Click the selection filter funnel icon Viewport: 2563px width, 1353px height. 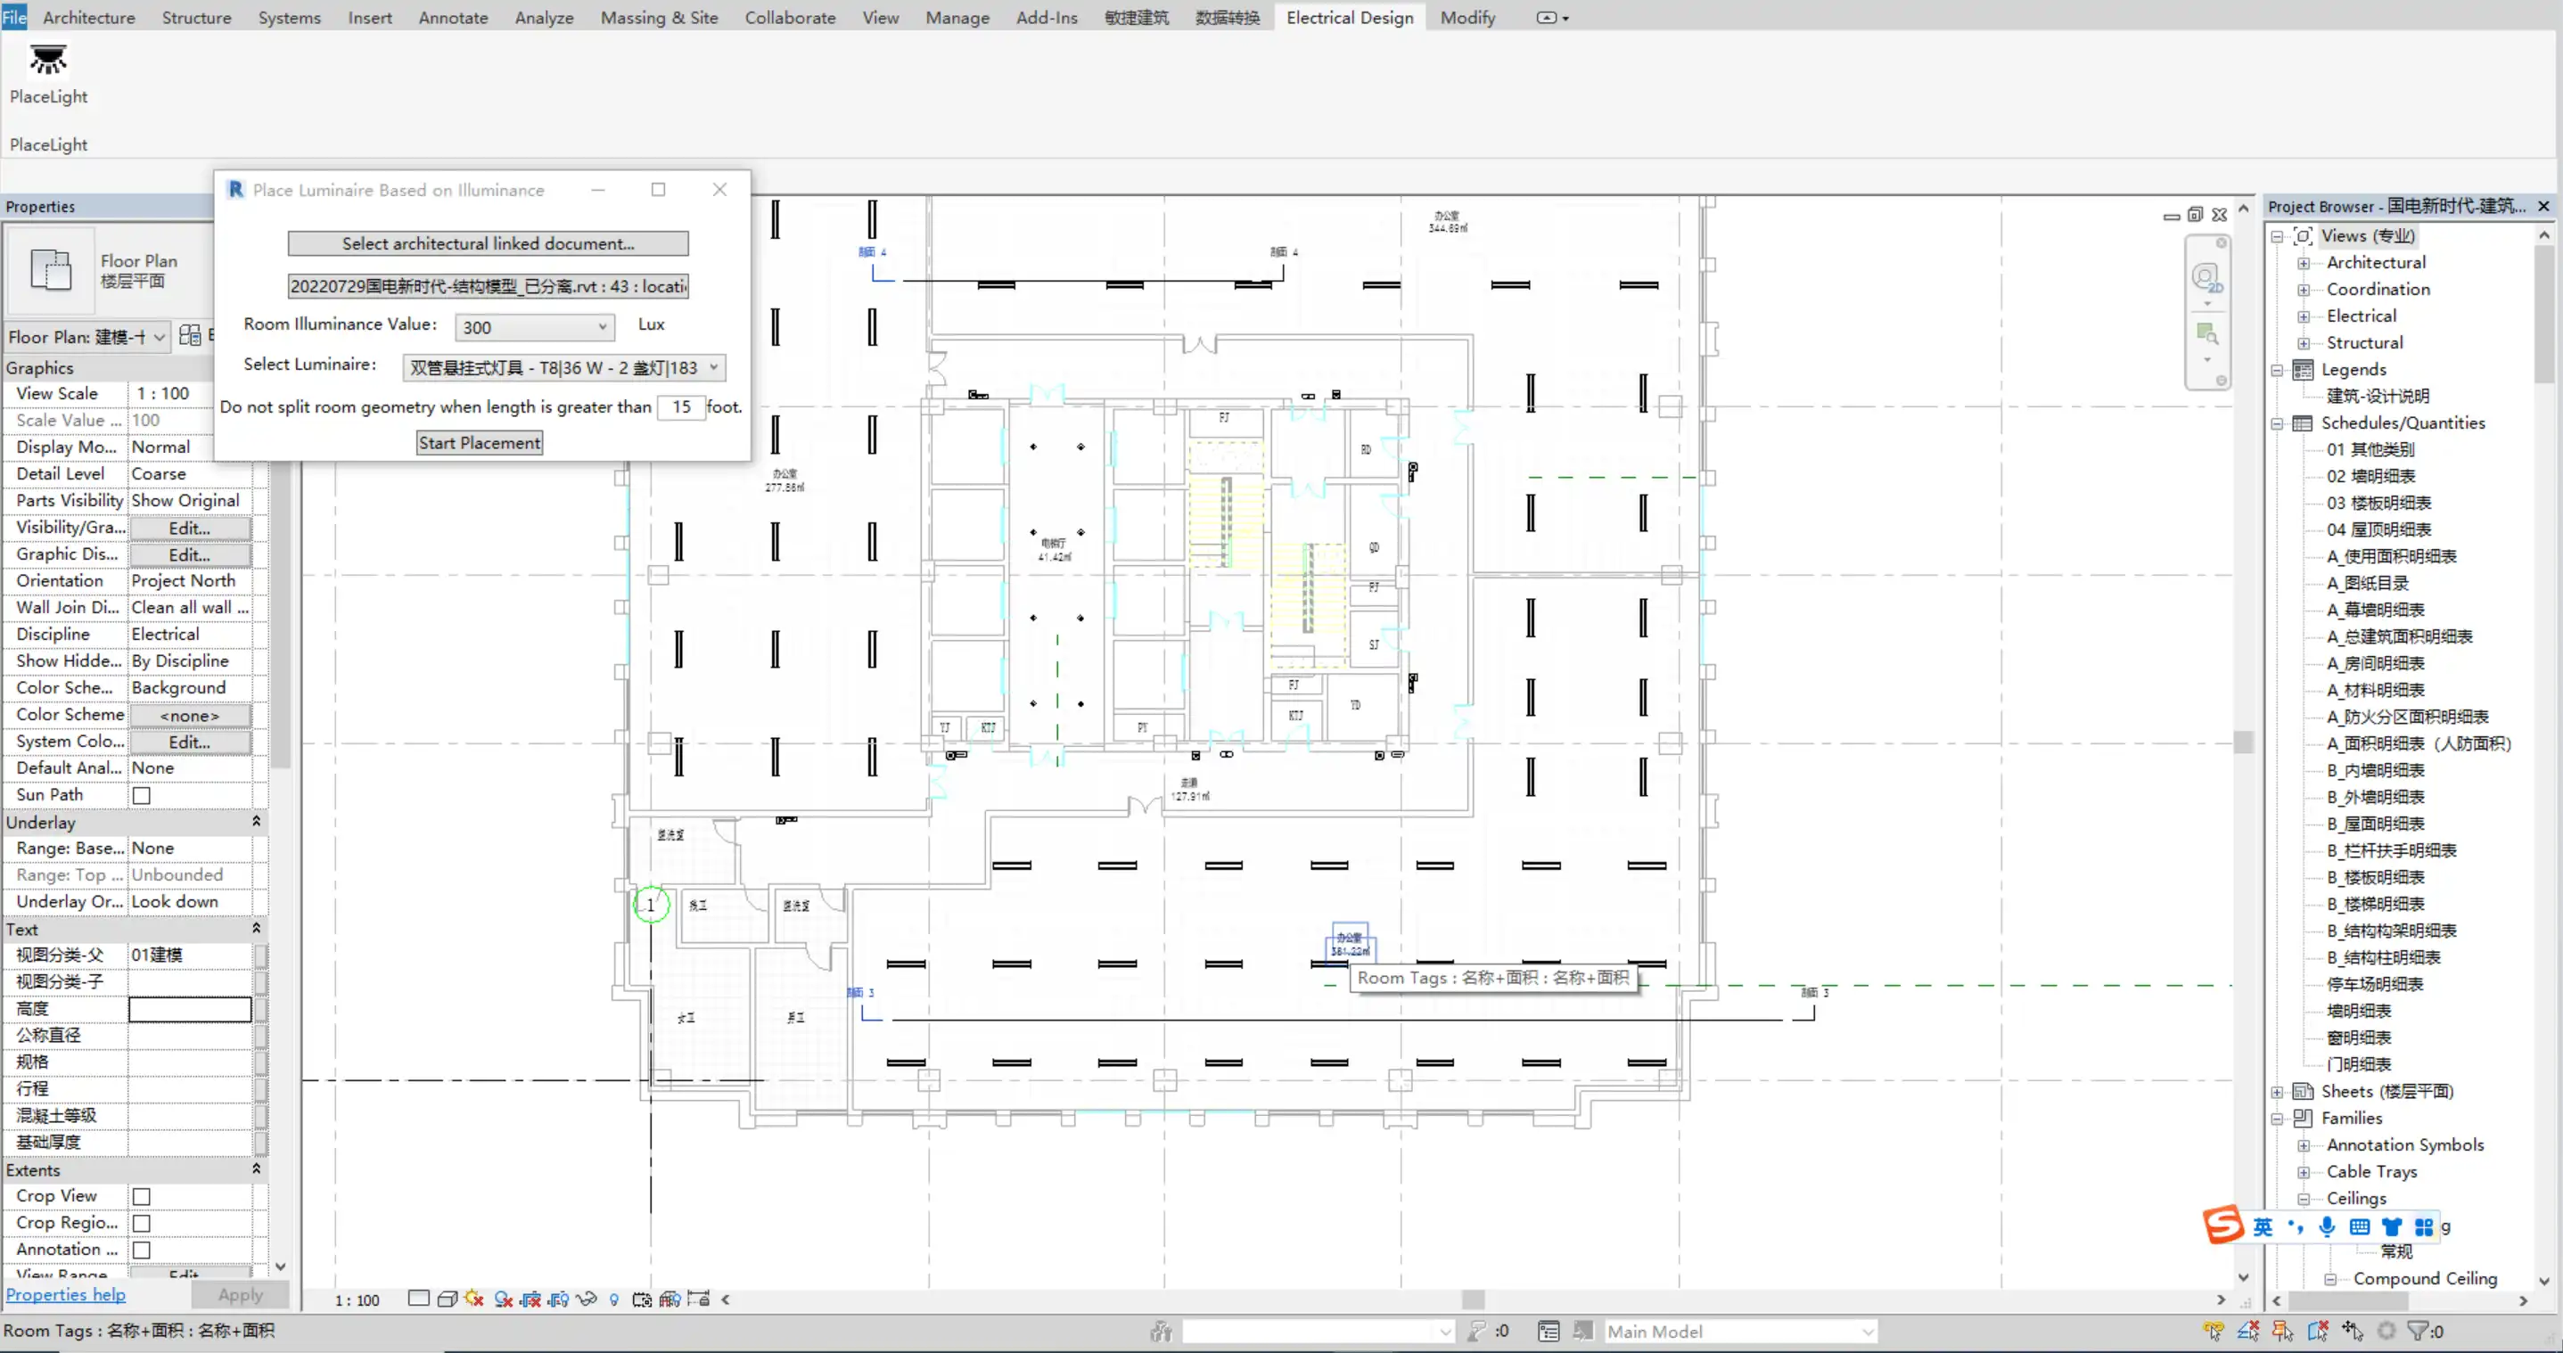point(2418,1331)
